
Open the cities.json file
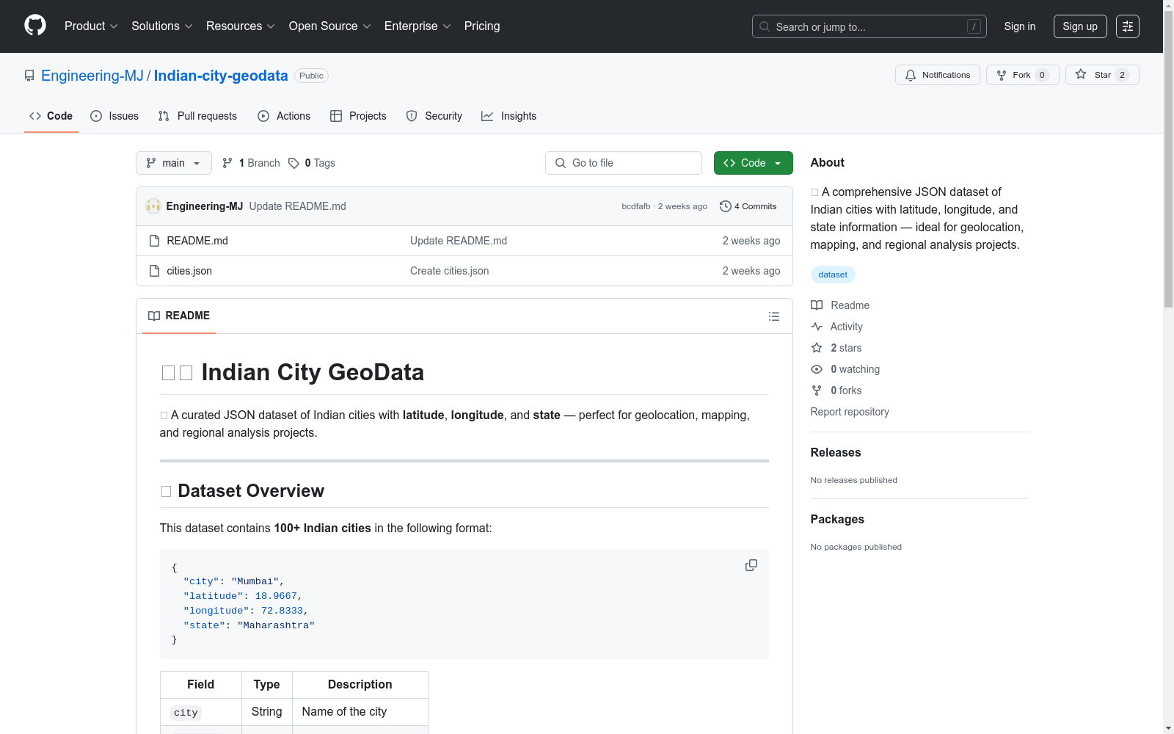(189, 271)
